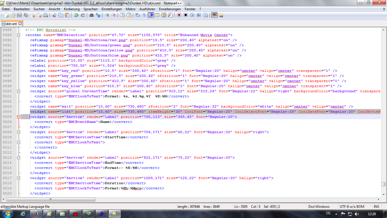Viewport: 387px width, 218px height.
Task: Click the Cut scissors icon
Action: [54, 15]
